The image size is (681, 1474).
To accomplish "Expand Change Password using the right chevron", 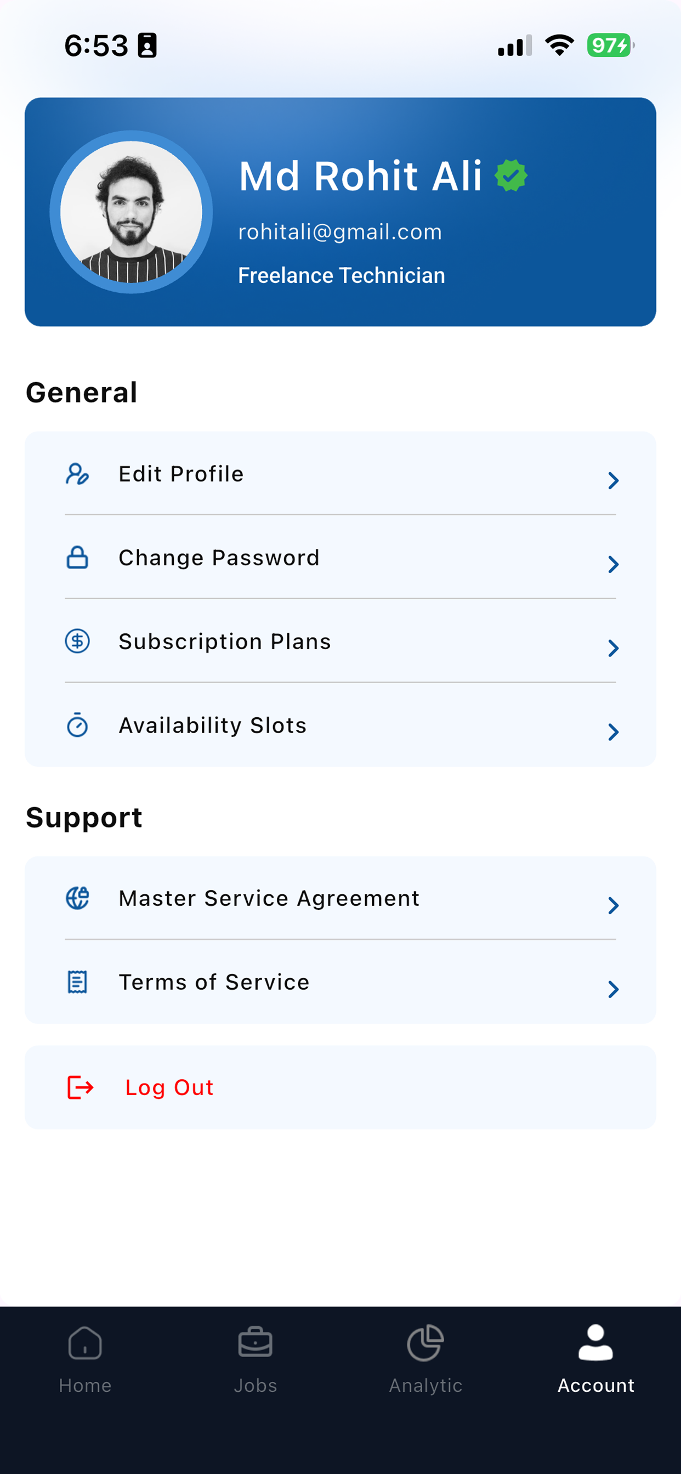I will 614,564.
